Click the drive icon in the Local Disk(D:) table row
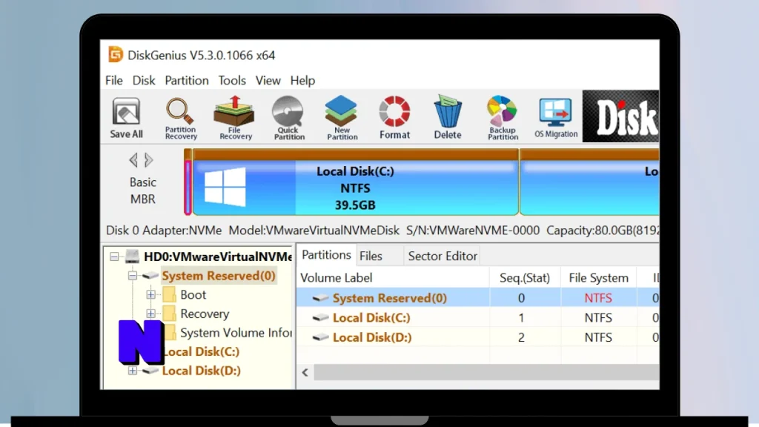 click(320, 337)
